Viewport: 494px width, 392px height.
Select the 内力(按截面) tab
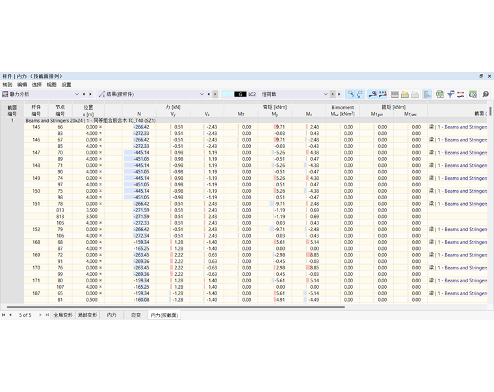(x=164, y=315)
